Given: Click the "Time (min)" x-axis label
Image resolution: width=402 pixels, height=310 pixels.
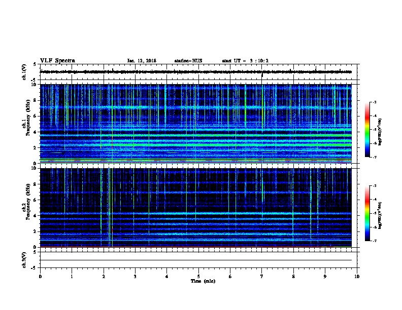Looking at the screenshot, I should point(203,281).
